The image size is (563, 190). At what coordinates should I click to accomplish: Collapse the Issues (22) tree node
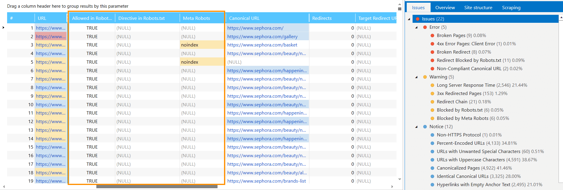coord(409,19)
